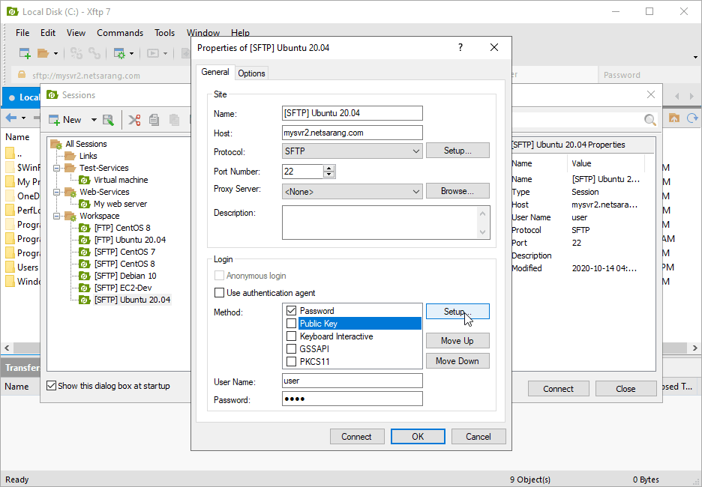The width and height of the screenshot is (702, 487).
Task: Check Keyboard Interactive method checkbox
Action: point(292,336)
